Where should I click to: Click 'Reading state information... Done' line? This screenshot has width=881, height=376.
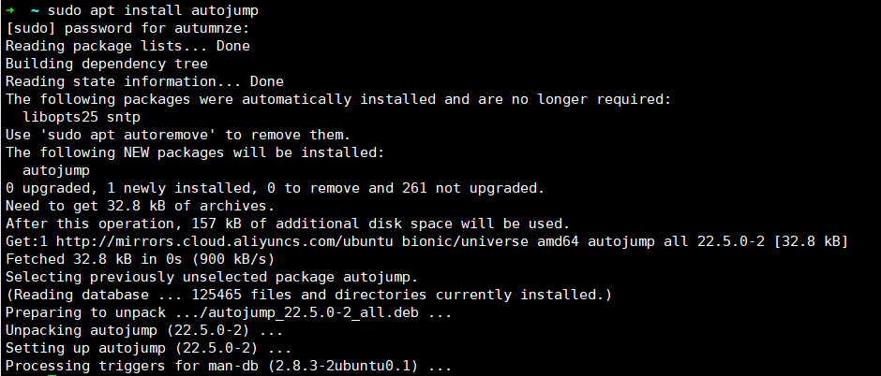[144, 80]
